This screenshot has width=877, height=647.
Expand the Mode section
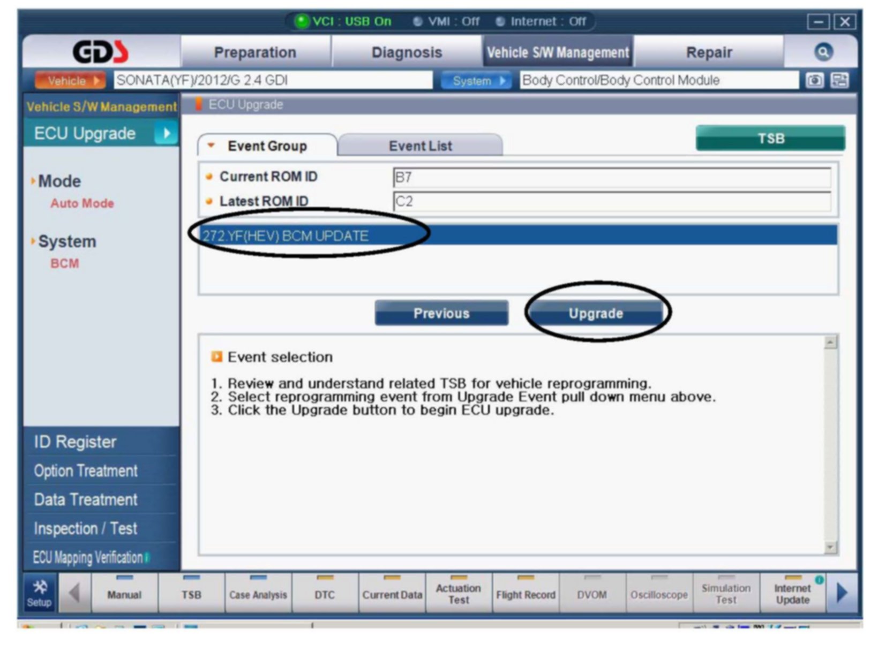coord(59,181)
